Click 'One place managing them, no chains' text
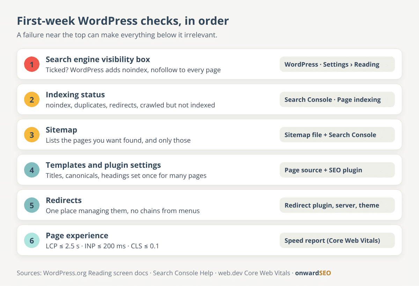The width and height of the screenshot is (419, 286). (123, 211)
